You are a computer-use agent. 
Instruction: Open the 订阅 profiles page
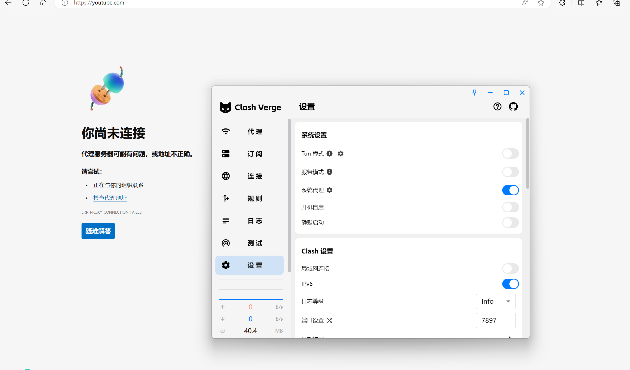tap(249, 154)
